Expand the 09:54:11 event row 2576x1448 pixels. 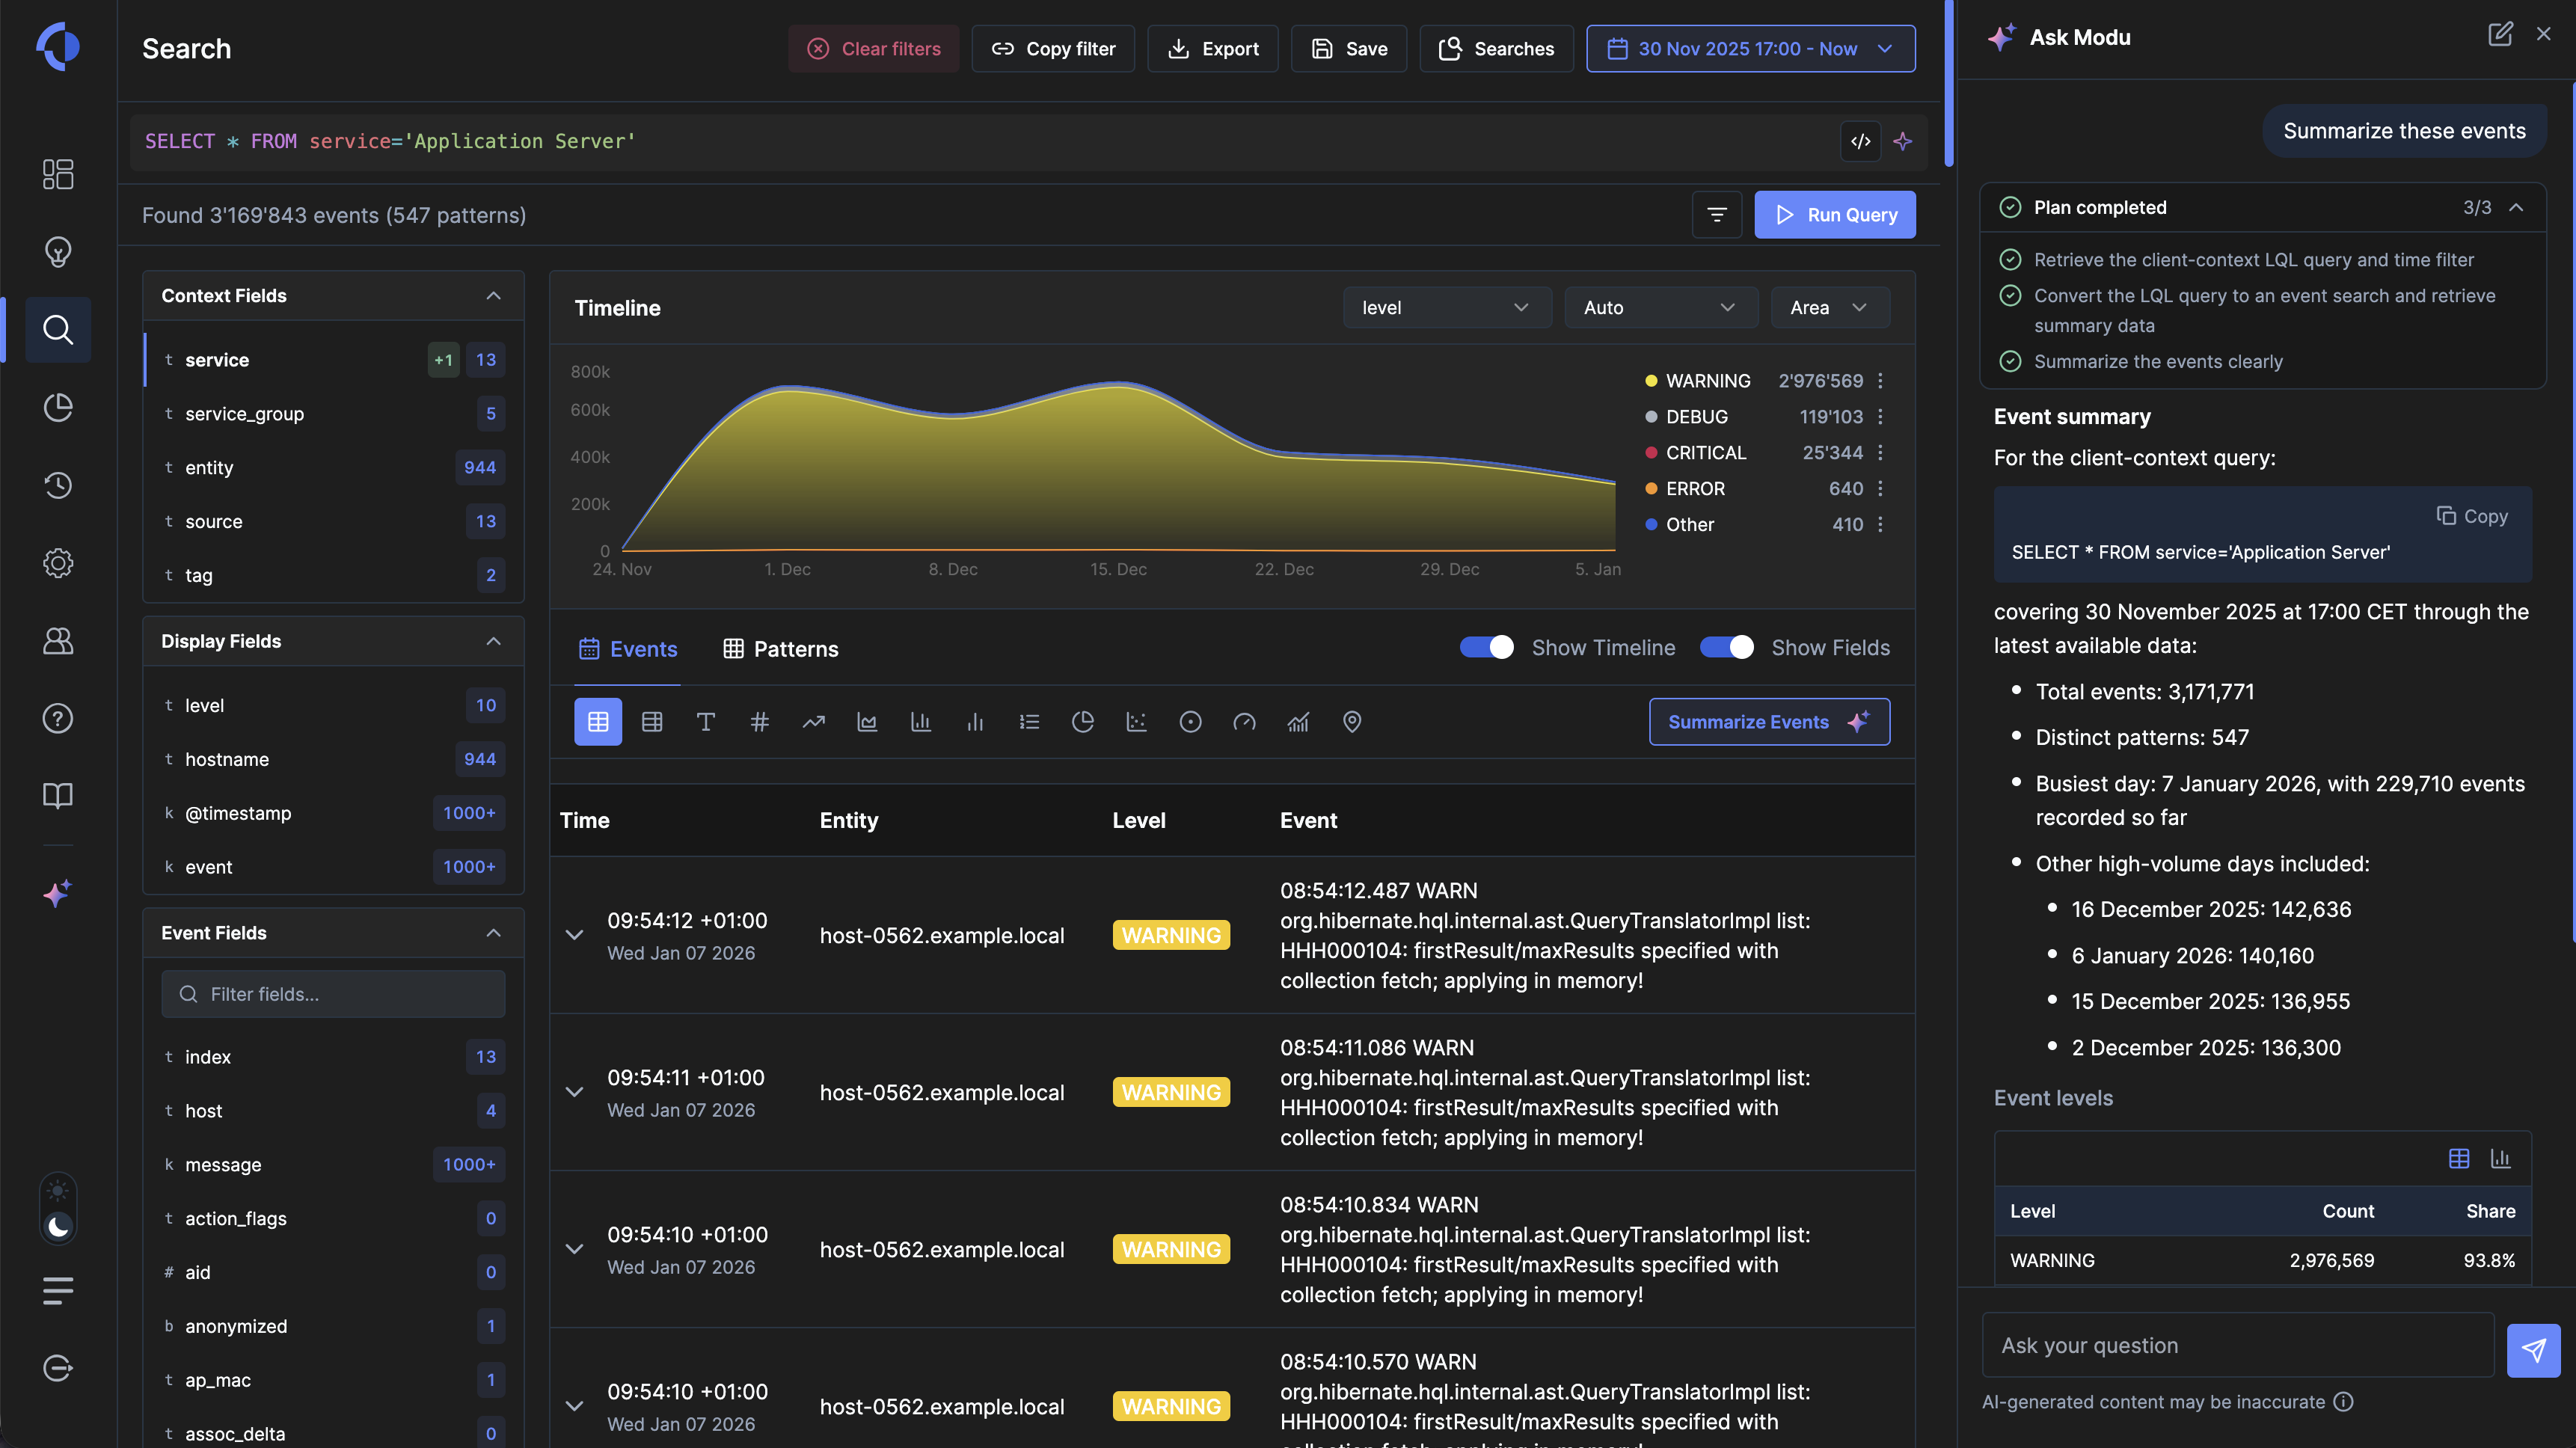tap(574, 1092)
